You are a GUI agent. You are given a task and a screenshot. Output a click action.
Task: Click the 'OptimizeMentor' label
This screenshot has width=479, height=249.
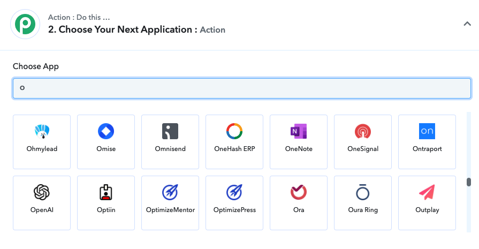[171, 210]
